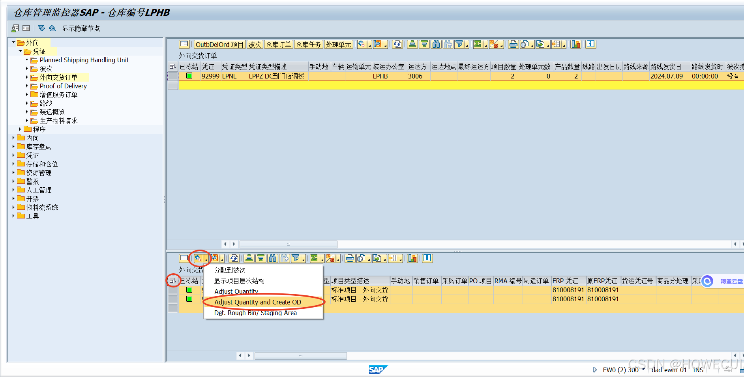744x377 pixels.
Task: Click the 仓库任务 button
Action: [x=309, y=45]
